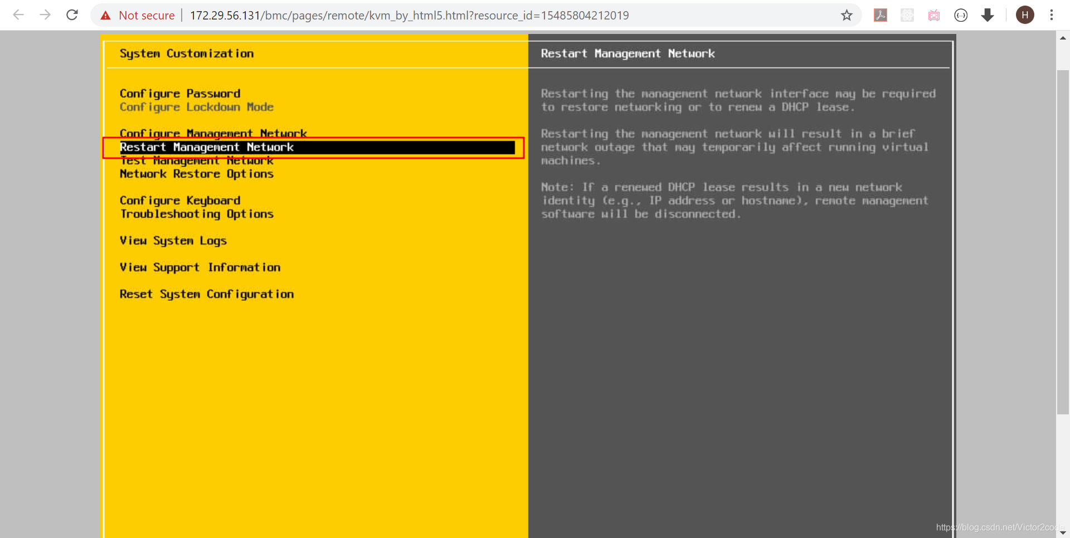Reload the page with refresh icon
The width and height of the screenshot is (1070, 538).
click(x=72, y=15)
